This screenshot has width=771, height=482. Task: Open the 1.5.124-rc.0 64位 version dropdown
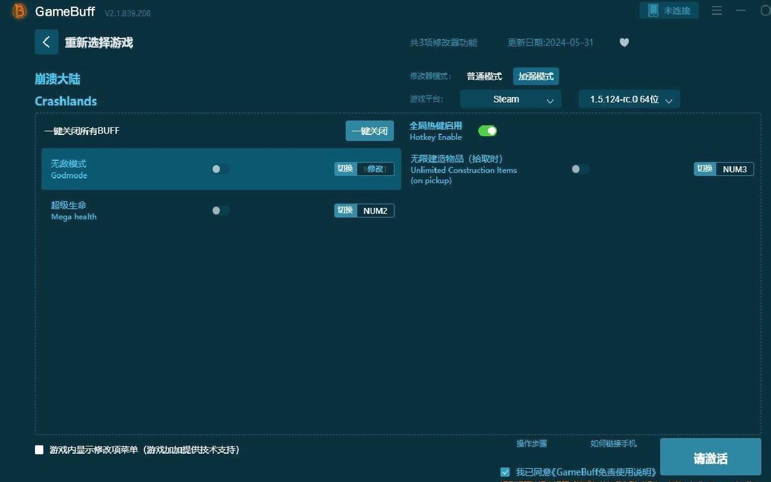(629, 99)
